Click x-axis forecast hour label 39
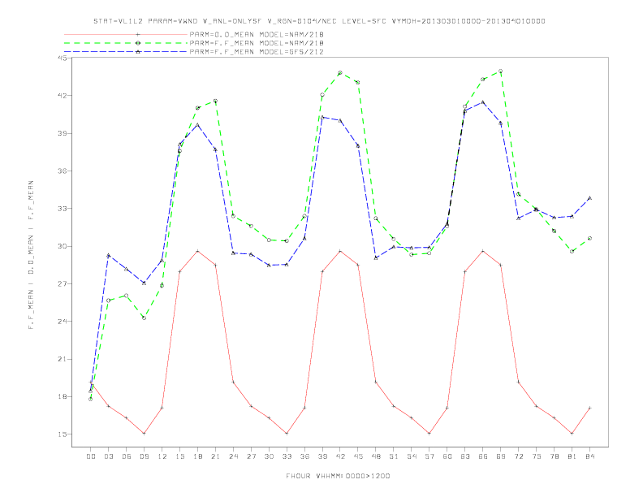The width and height of the screenshot is (643, 497). [322, 456]
